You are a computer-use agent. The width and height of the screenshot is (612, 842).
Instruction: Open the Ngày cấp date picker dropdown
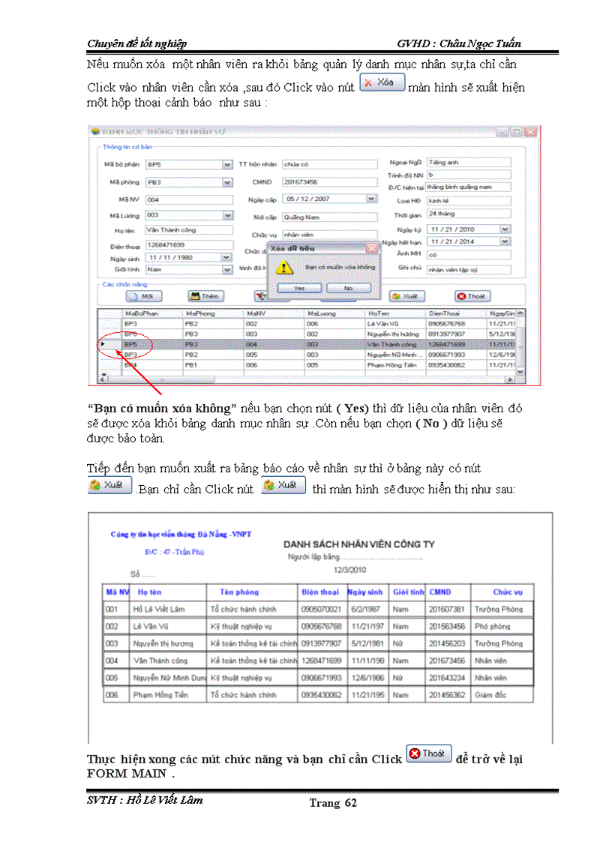371,197
